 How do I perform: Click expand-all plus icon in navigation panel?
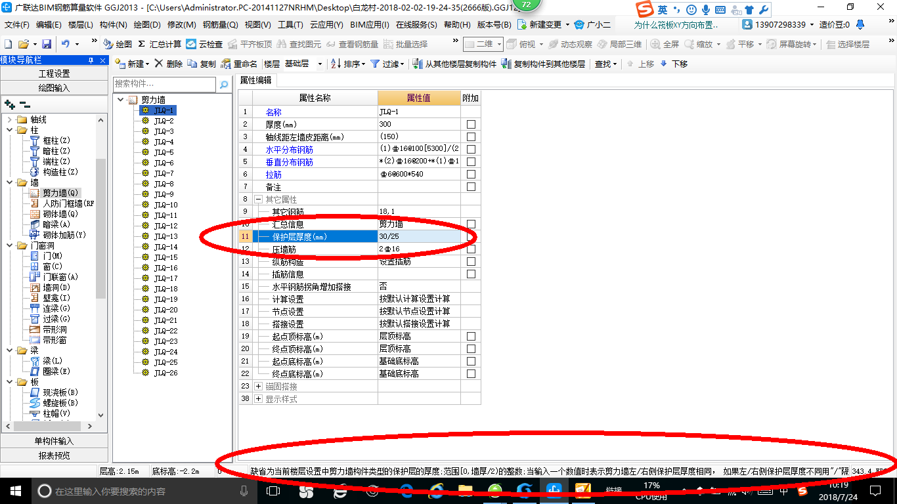pos(9,104)
